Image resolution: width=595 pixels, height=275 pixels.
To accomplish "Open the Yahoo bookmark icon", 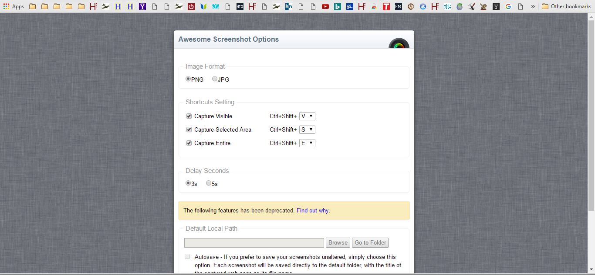I will click(x=142, y=6).
